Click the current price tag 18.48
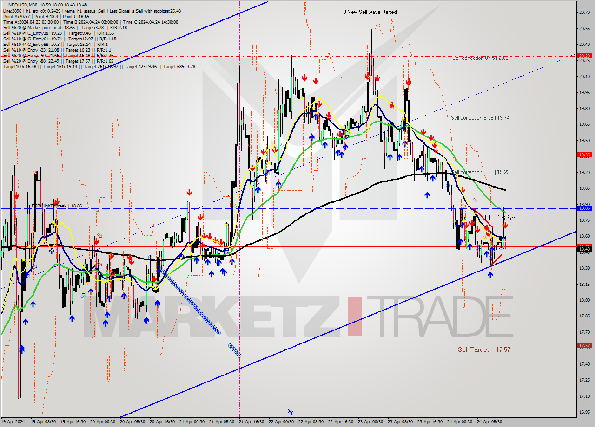595x427 pixels. click(584, 249)
